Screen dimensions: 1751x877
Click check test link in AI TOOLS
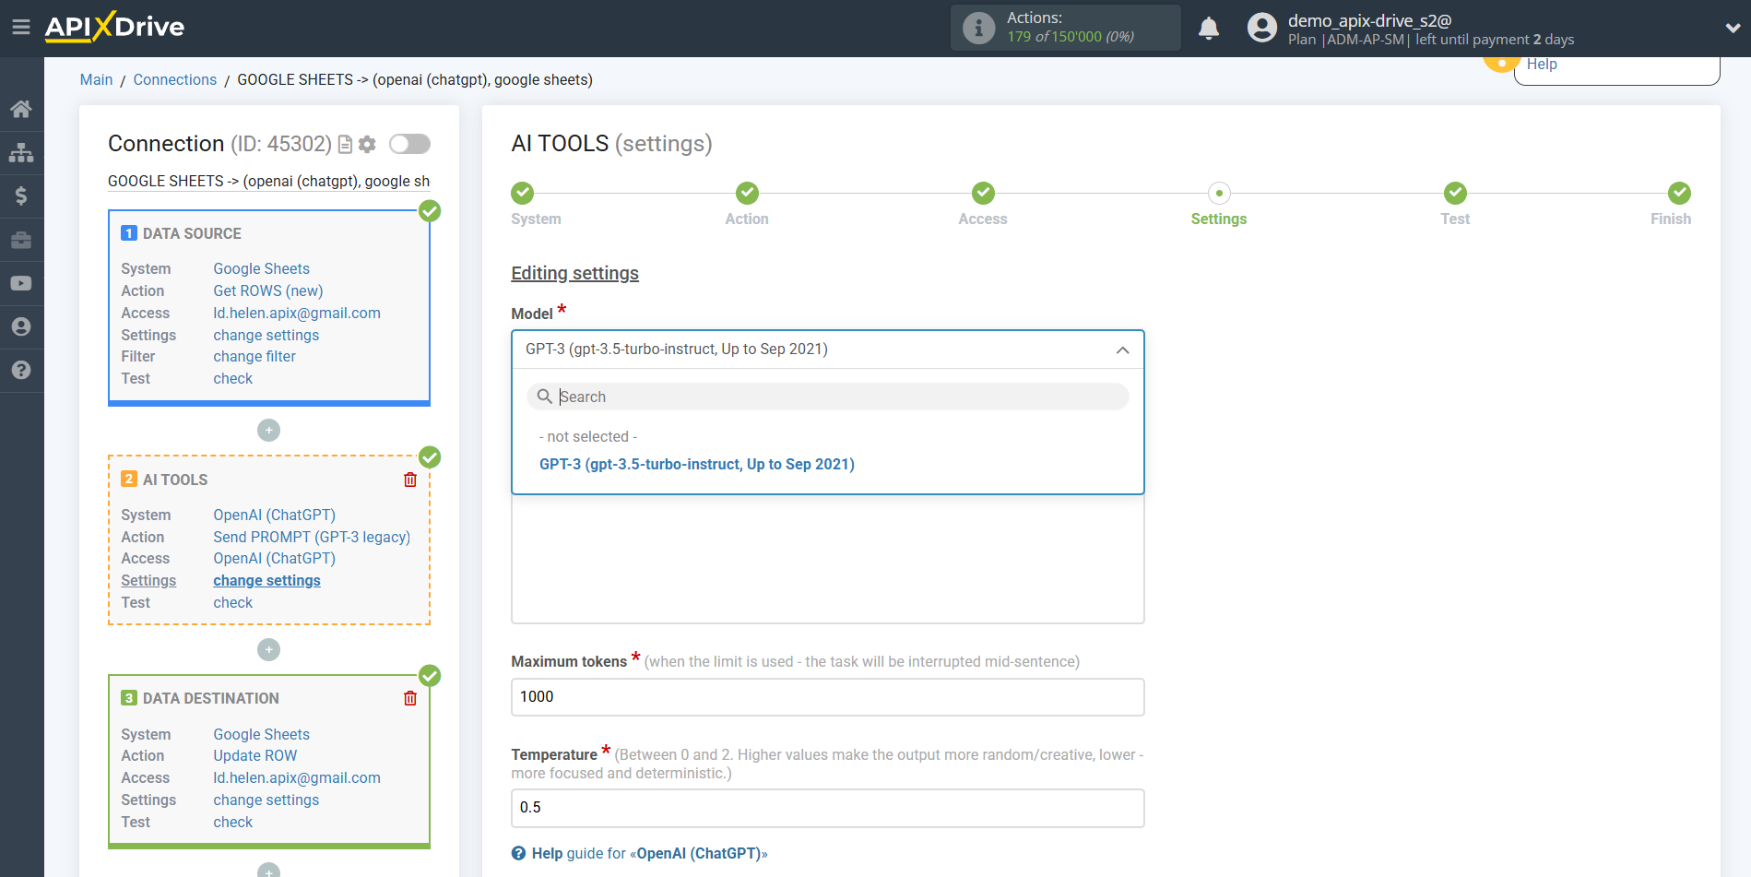click(233, 602)
